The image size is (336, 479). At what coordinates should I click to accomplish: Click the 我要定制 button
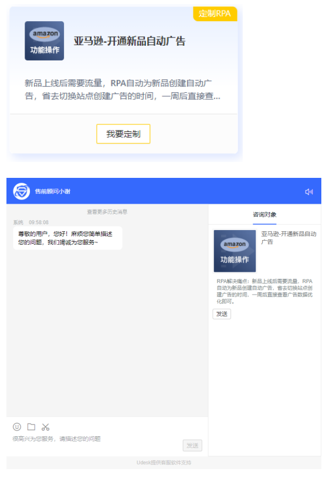pyautogui.click(x=123, y=134)
